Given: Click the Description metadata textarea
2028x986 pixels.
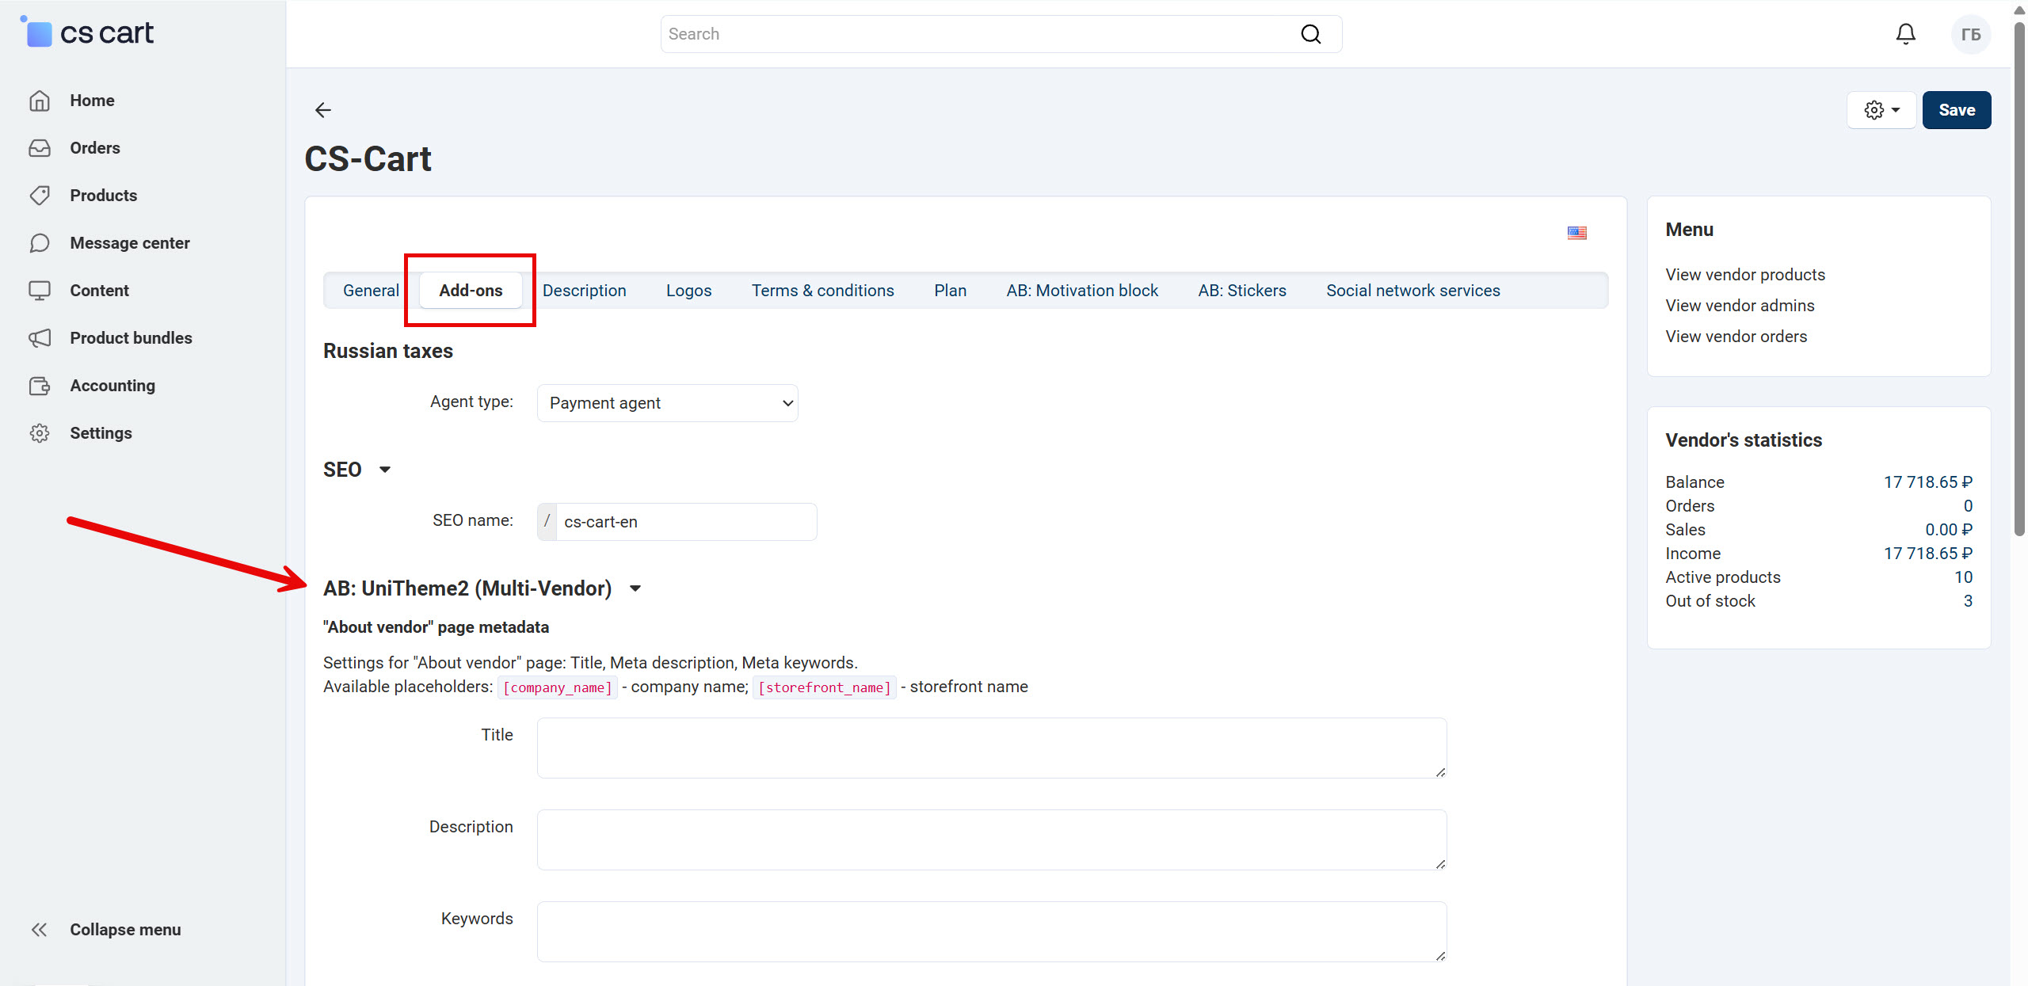Looking at the screenshot, I should click(992, 840).
